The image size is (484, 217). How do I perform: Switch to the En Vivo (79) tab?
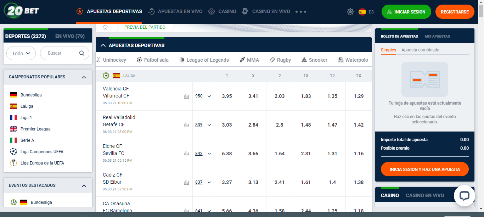[70, 36]
